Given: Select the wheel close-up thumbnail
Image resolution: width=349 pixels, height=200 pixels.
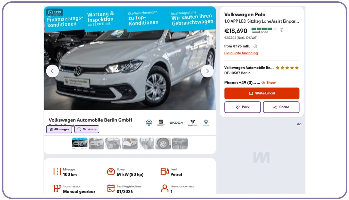Looking at the screenshot, I should point(163,144).
